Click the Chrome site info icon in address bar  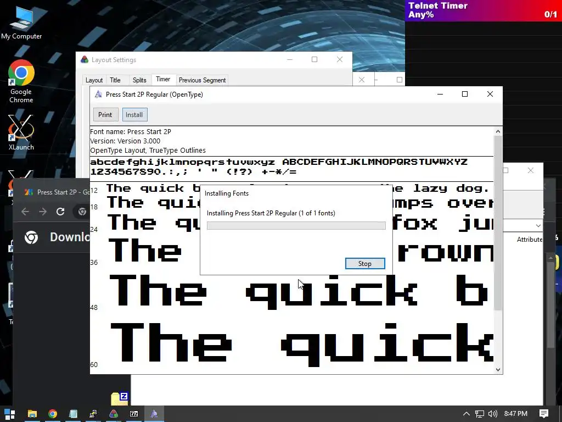(82, 212)
